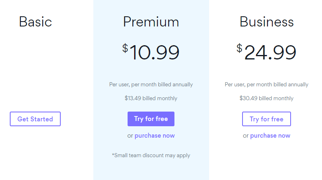Click the $13.49 billed monthly text
This screenshot has height=180, width=322.
coord(151,98)
